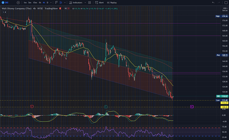229x140 pixels.
Task: Toggle the buy/sell buttons pill in legend
Action: tap(67, 9)
